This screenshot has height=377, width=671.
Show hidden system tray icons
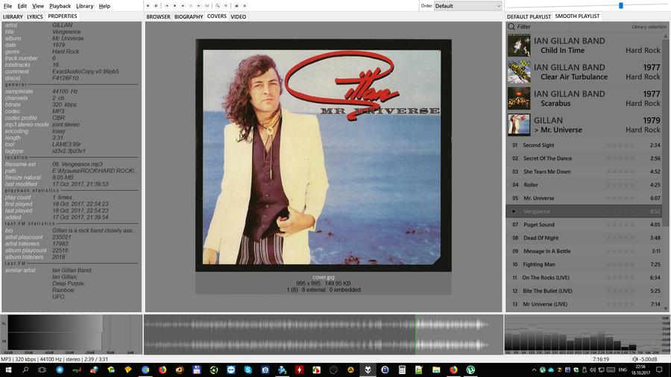pos(534,370)
